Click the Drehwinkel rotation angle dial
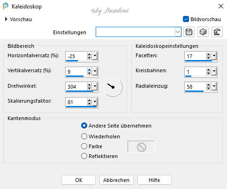 point(113,87)
